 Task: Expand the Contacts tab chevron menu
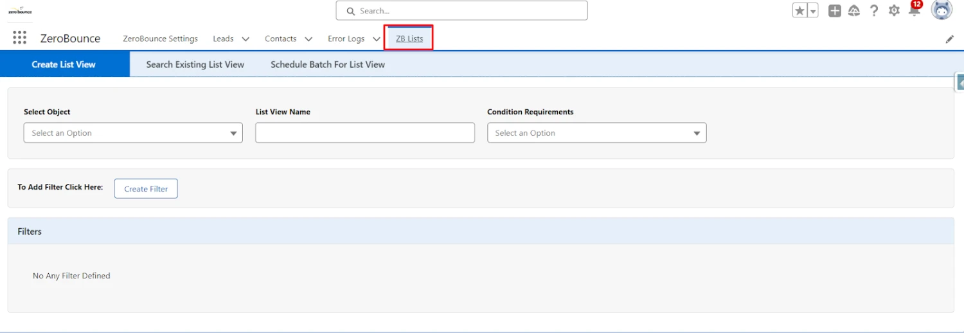coord(308,39)
